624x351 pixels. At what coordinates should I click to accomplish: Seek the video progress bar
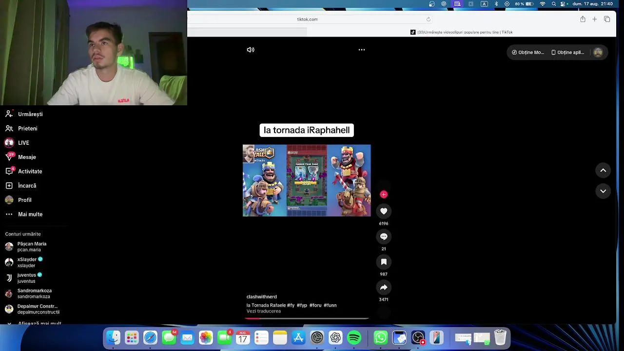[307, 318]
